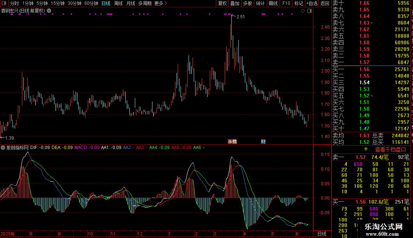Switch to the 5分钟 period
Screen dimensions: 413x238
click(x=42, y=3)
